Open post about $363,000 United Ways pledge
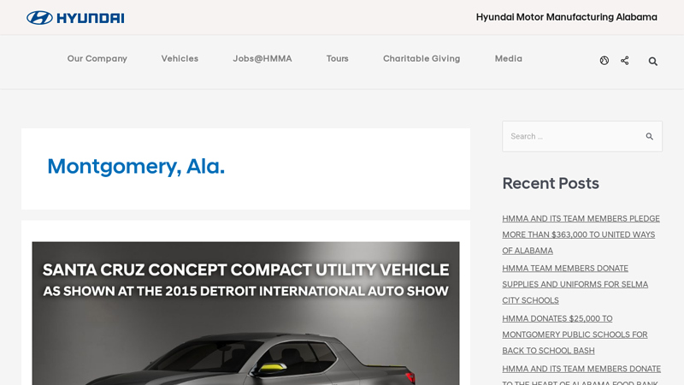Image resolution: width=684 pixels, height=385 pixels. pos(581,234)
